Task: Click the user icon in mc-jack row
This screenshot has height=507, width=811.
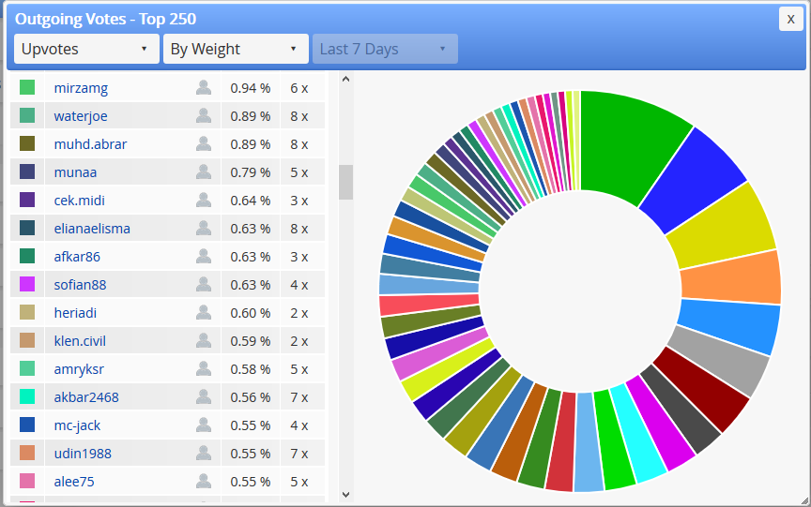Action: [x=204, y=425]
